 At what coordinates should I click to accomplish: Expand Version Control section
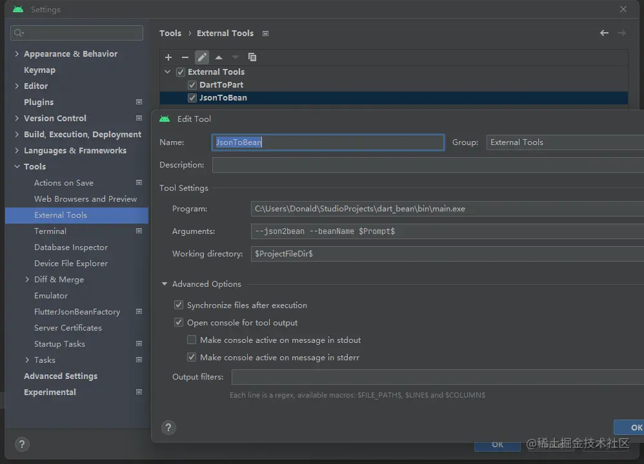click(17, 118)
